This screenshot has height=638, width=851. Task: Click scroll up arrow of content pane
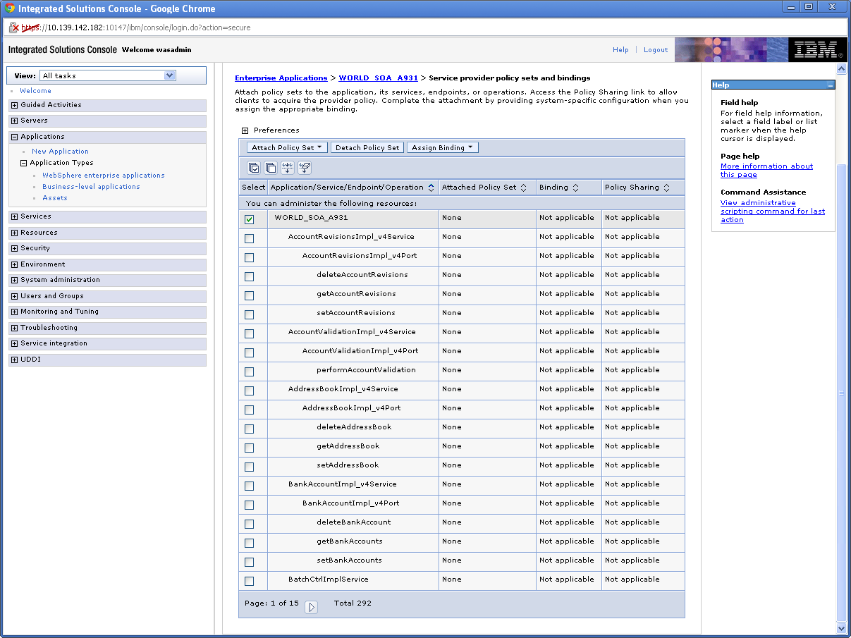coord(841,69)
